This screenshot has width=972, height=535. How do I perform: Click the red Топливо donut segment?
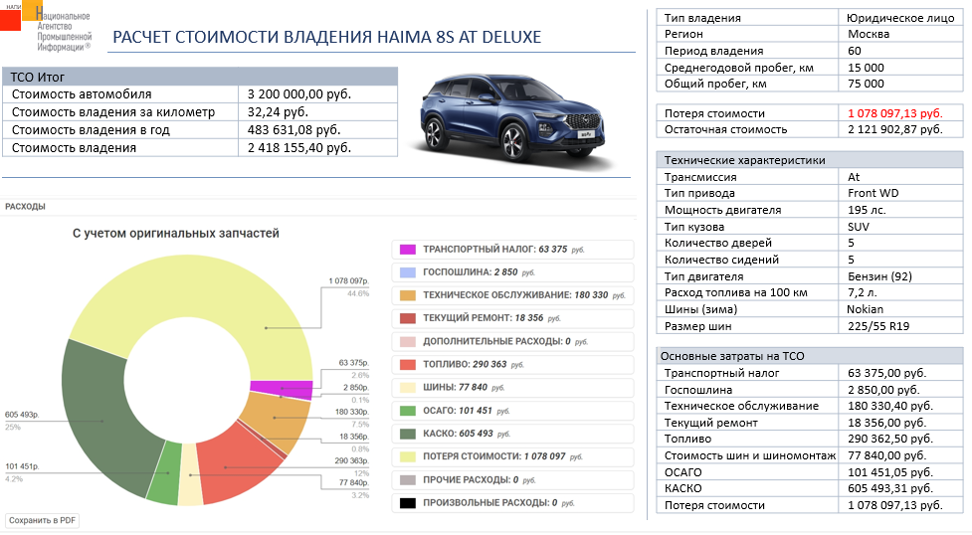(239, 465)
